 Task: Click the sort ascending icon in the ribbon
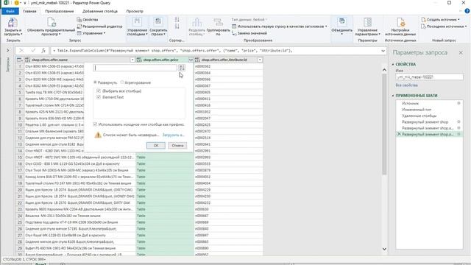coord(177,20)
